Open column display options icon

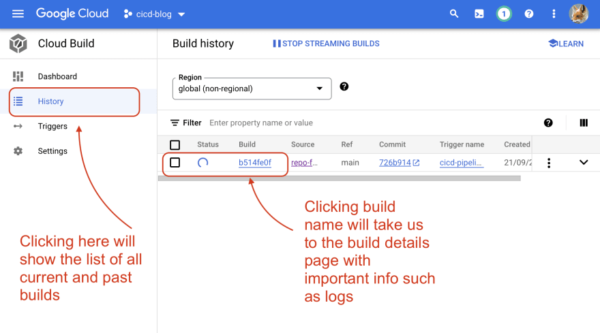coord(584,123)
